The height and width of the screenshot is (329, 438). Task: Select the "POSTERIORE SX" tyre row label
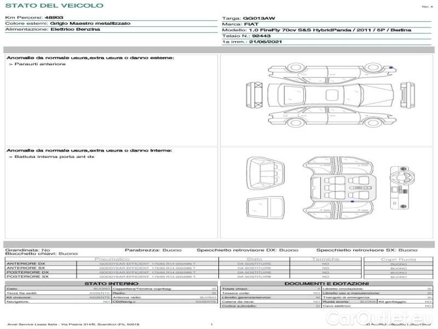point(27,276)
